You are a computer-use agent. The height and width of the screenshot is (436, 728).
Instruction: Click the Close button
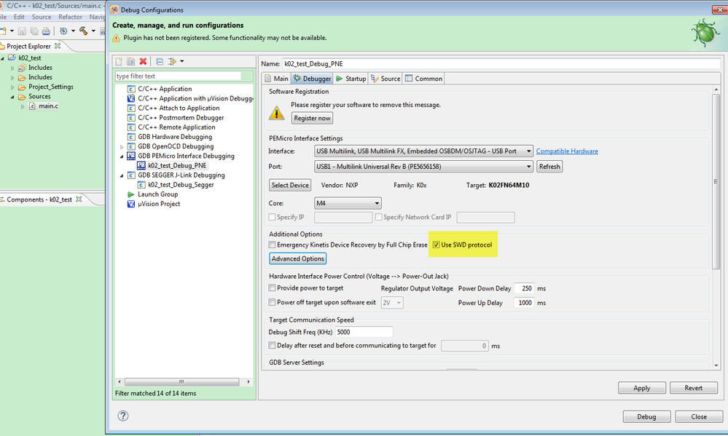coord(699,416)
